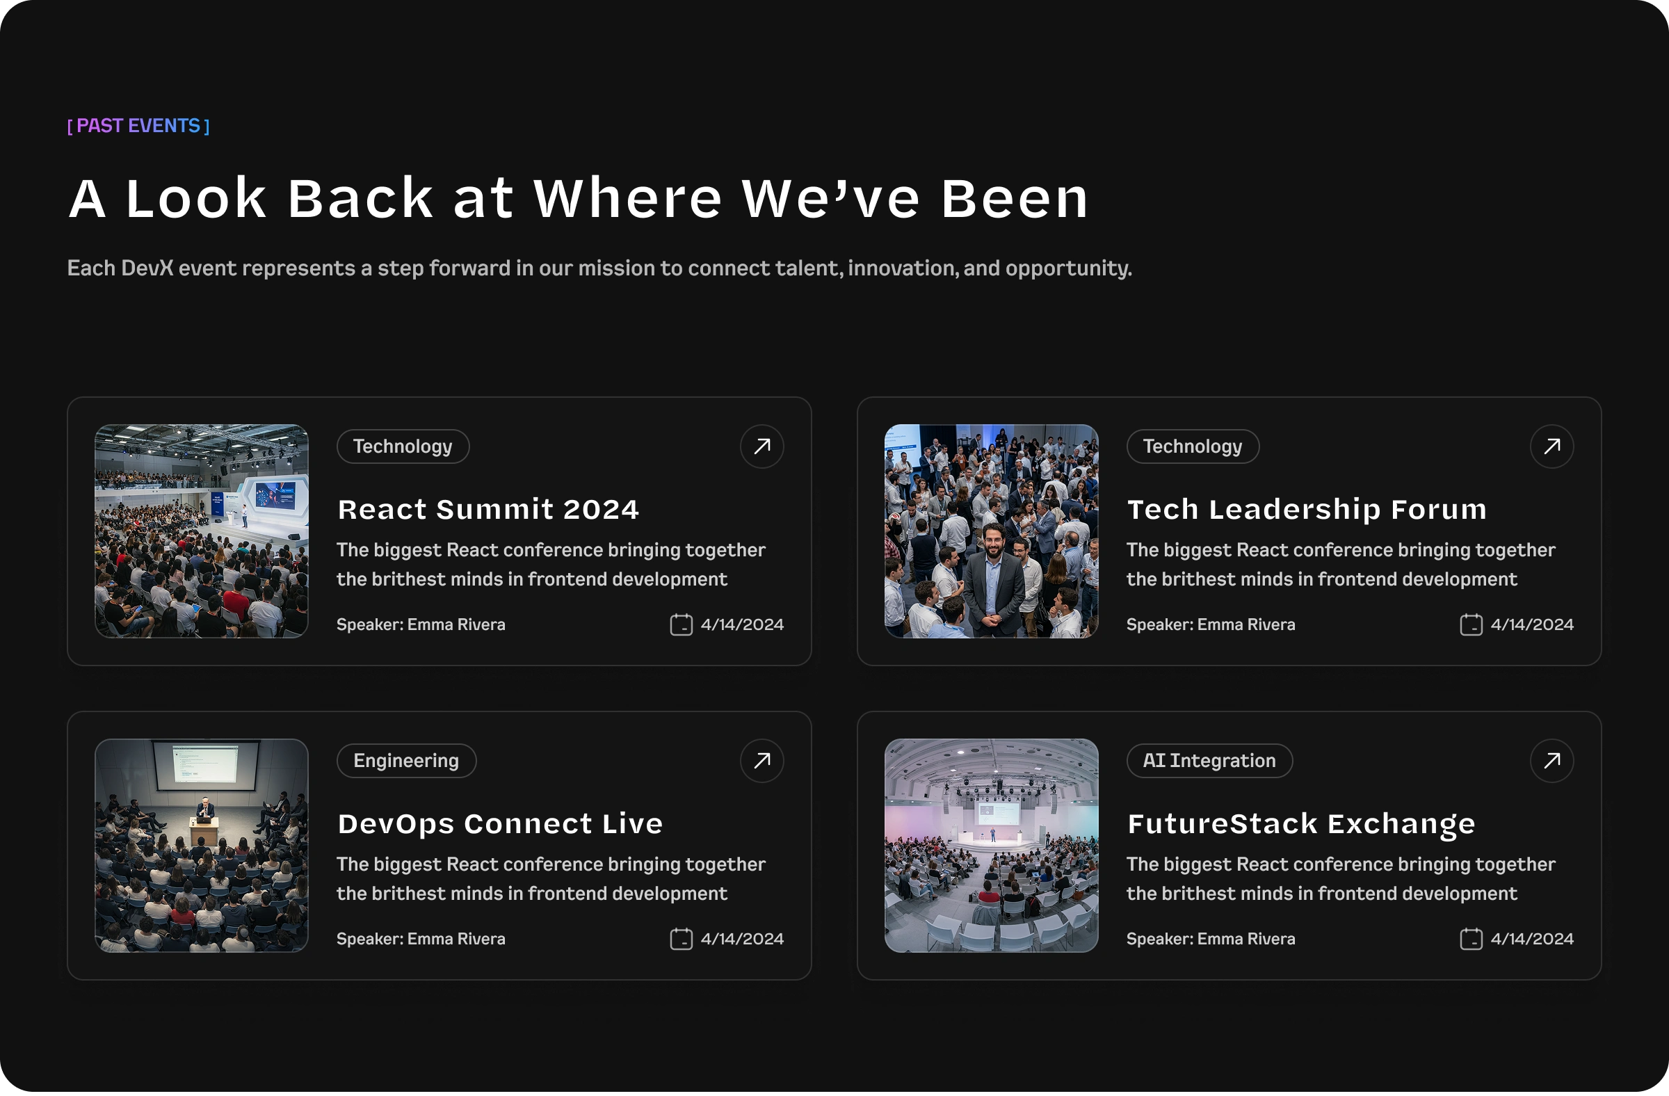Click the AI Integration category tag
The image size is (1669, 1096).
click(x=1209, y=761)
